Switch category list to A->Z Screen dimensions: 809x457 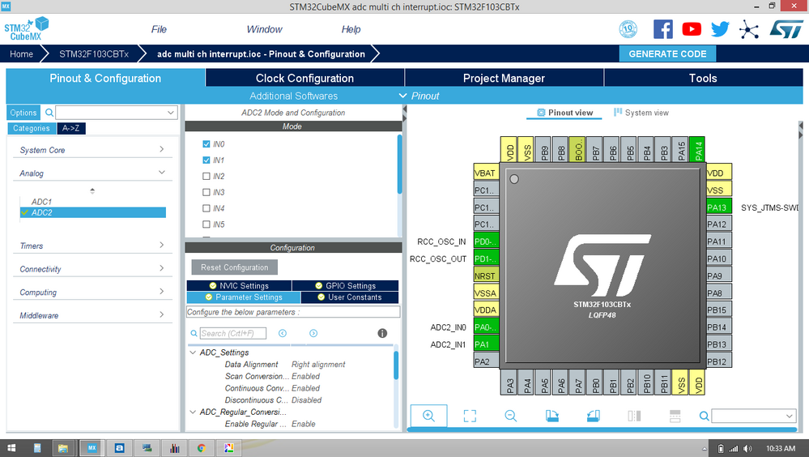[71, 128]
